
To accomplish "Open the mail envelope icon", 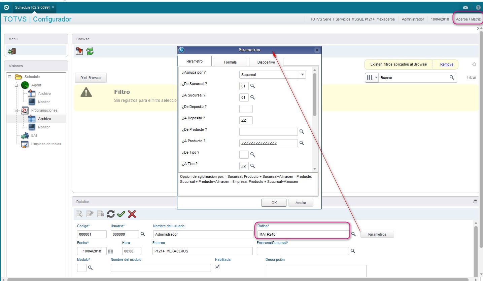I will [465, 7].
